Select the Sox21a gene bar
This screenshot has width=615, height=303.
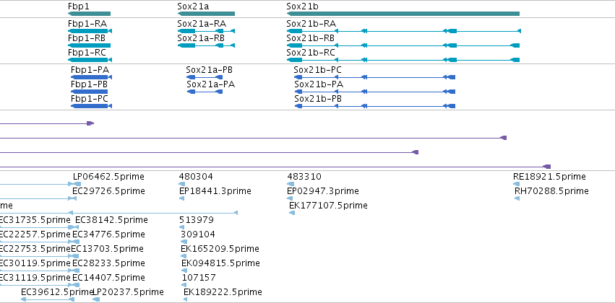tap(206, 14)
